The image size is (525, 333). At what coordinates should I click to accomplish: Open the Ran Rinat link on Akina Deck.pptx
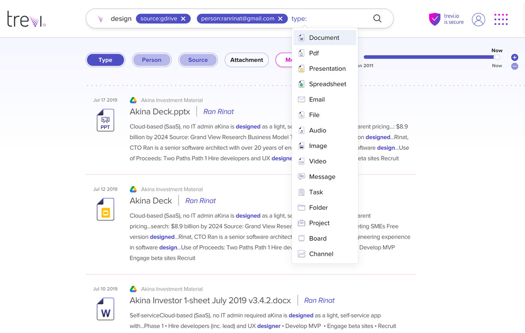218,111
